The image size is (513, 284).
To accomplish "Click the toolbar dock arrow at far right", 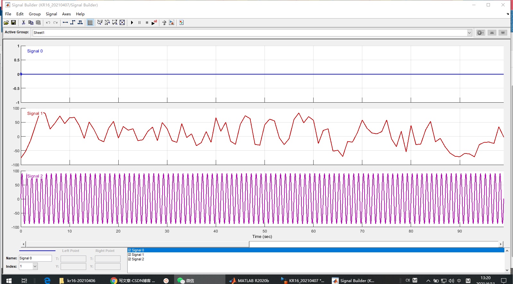I will coord(508,14).
